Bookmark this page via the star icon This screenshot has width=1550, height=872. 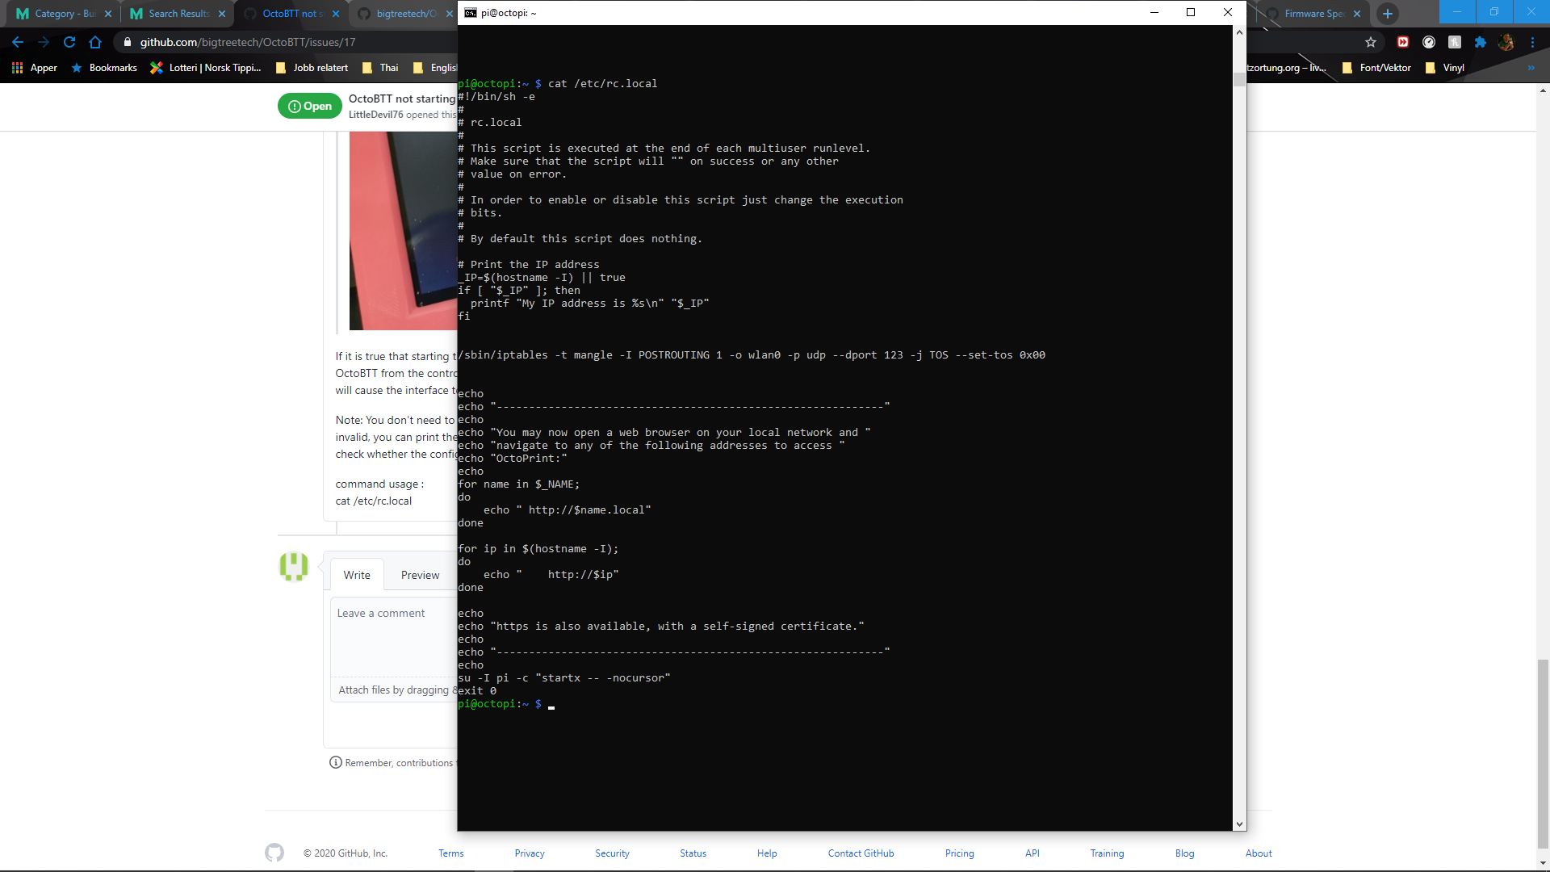(x=1371, y=42)
